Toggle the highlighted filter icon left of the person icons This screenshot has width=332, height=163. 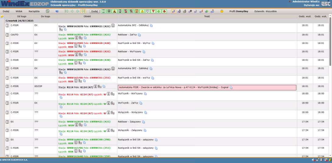pyautogui.click(x=173, y=11)
